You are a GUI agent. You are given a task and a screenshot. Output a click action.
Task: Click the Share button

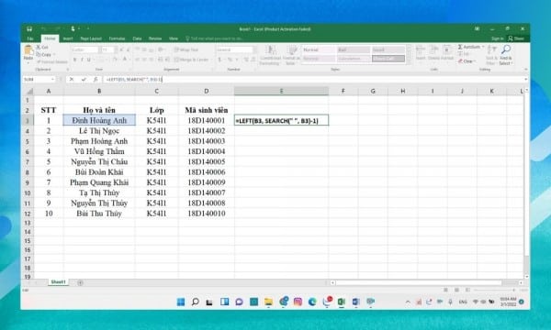pyautogui.click(x=516, y=38)
